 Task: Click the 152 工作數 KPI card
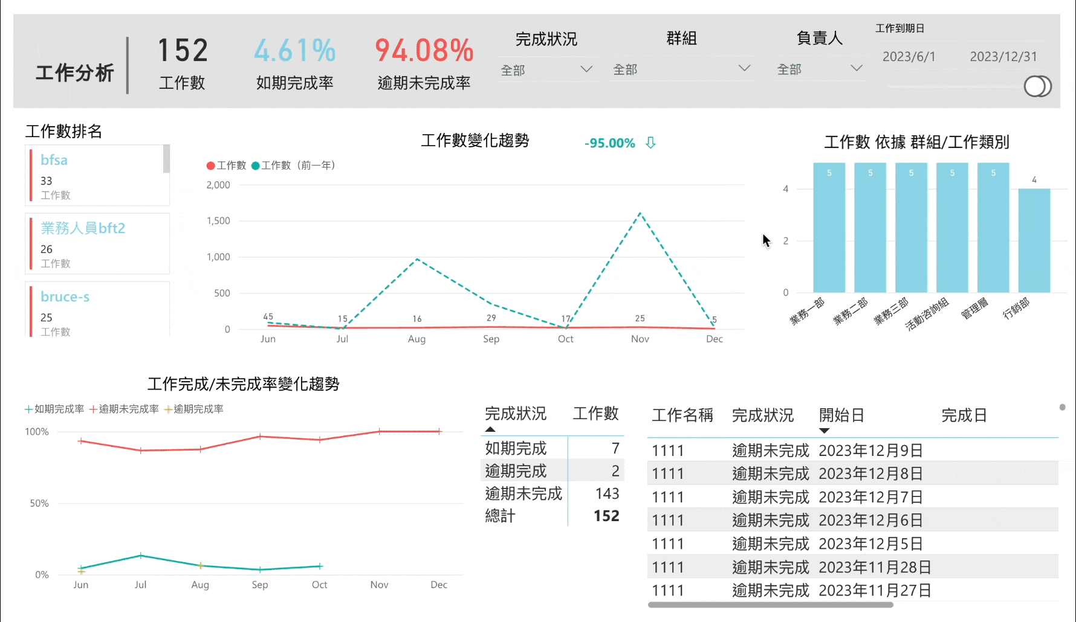(183, 63)
